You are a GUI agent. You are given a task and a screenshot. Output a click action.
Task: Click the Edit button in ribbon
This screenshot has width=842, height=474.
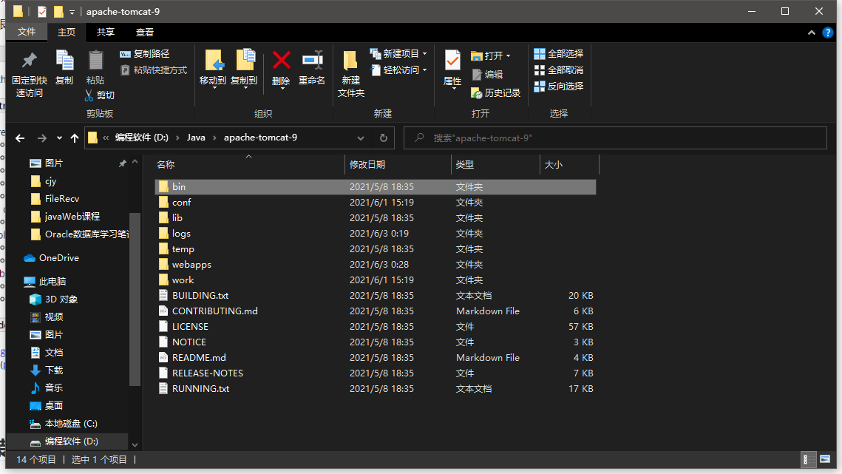click(x=487, y=75)
